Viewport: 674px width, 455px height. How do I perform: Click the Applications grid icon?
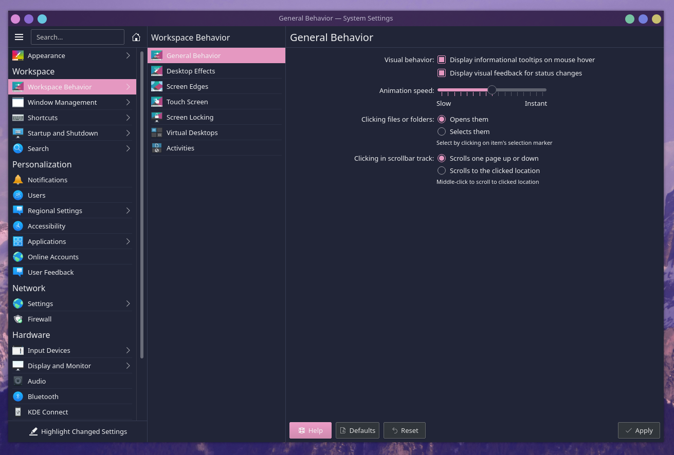[x=18, y=241]
